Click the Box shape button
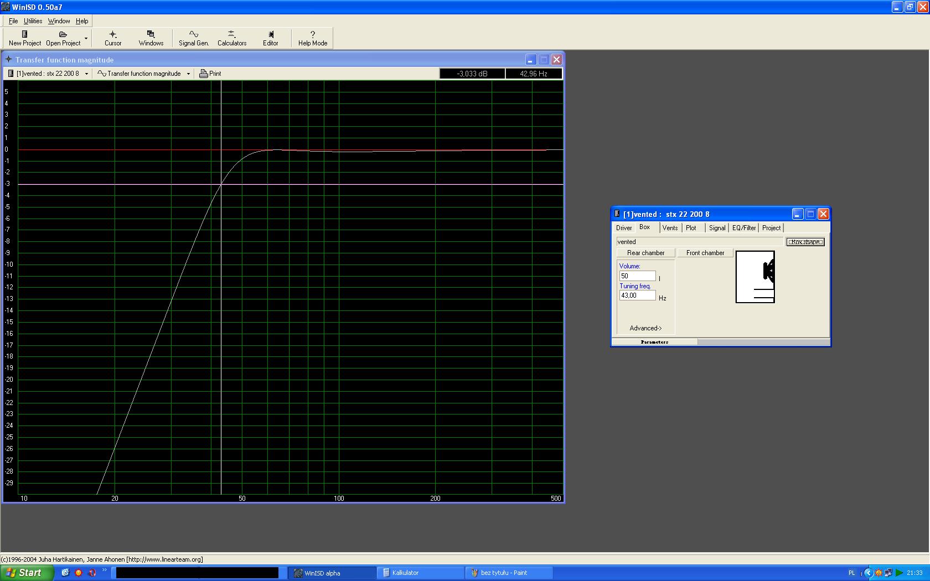This screenshot has height=581, width=930. (x=805, y=242)
